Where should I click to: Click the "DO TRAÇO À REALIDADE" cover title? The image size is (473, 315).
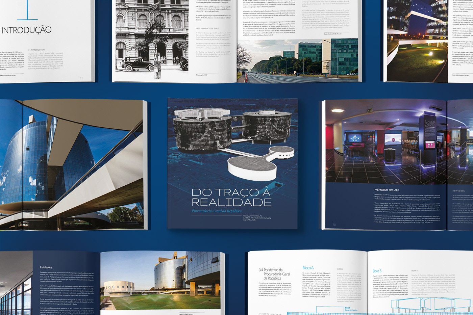[232, 197]
